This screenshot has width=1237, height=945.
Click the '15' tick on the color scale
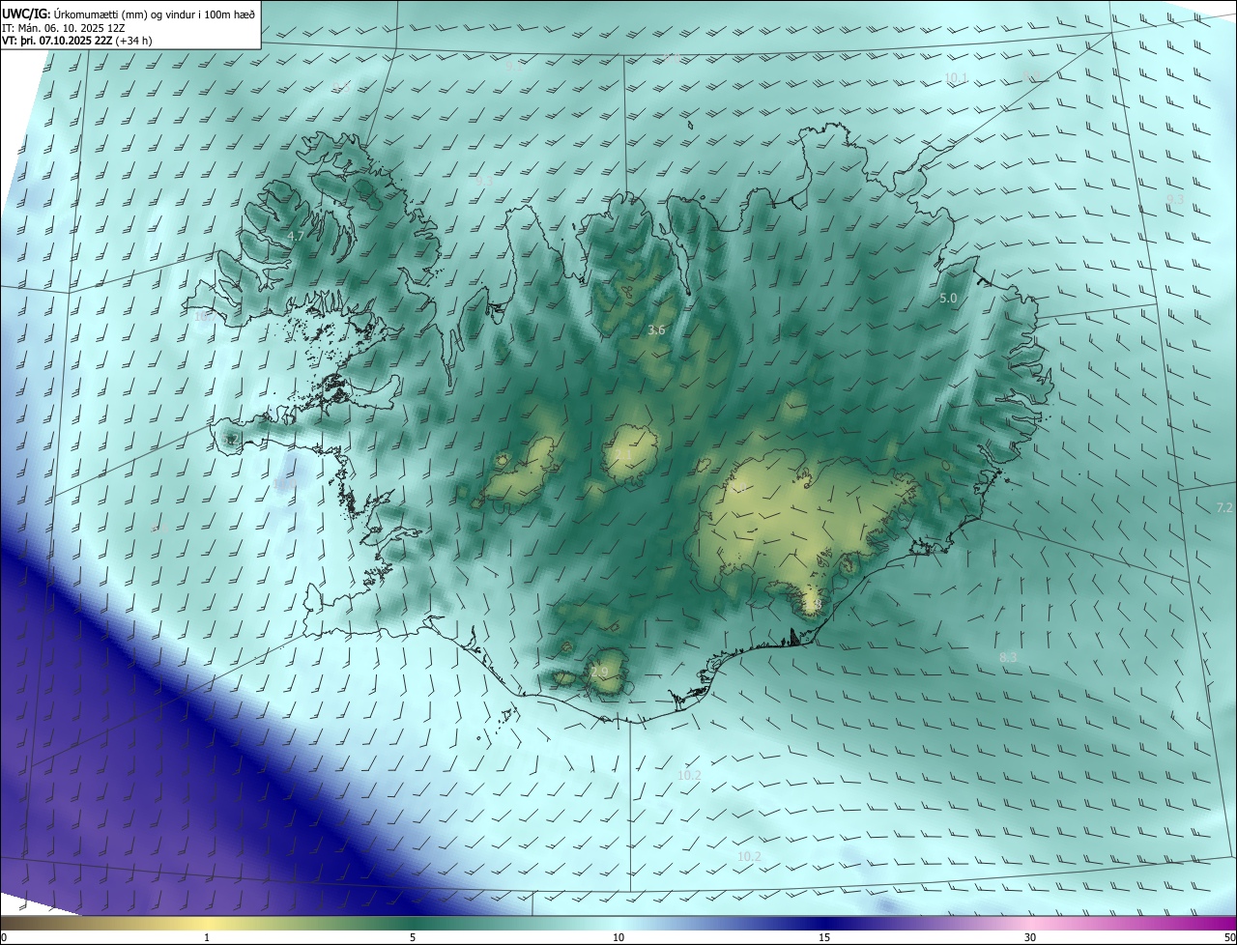coord(824,937)
